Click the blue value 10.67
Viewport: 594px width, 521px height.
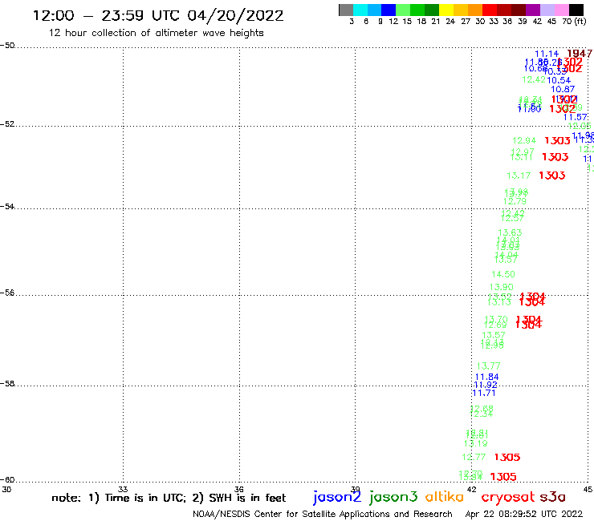click(x=563, y=90)
